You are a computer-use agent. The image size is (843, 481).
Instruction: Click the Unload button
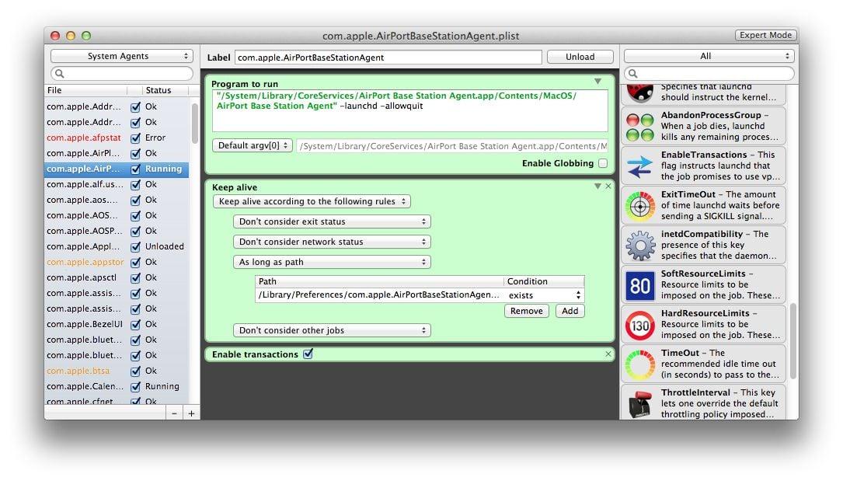(580, 57)
